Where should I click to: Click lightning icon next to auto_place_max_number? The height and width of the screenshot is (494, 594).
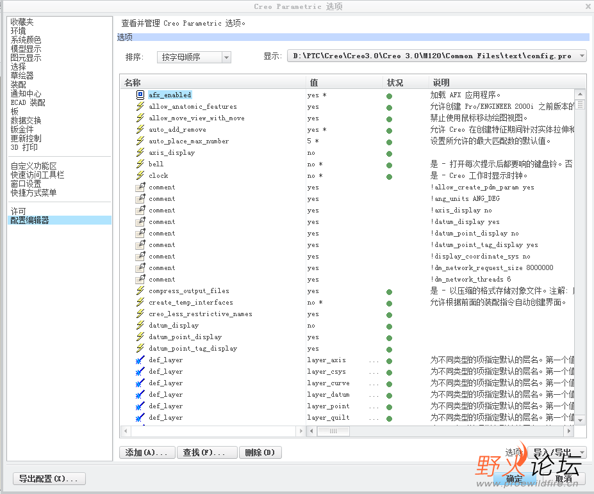(x=140, y=141)
